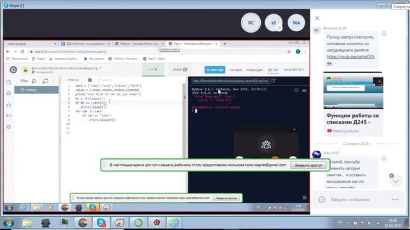Close the small dark call overlay
The width and height of the screenshot is (410, 230).
[294, 130]
